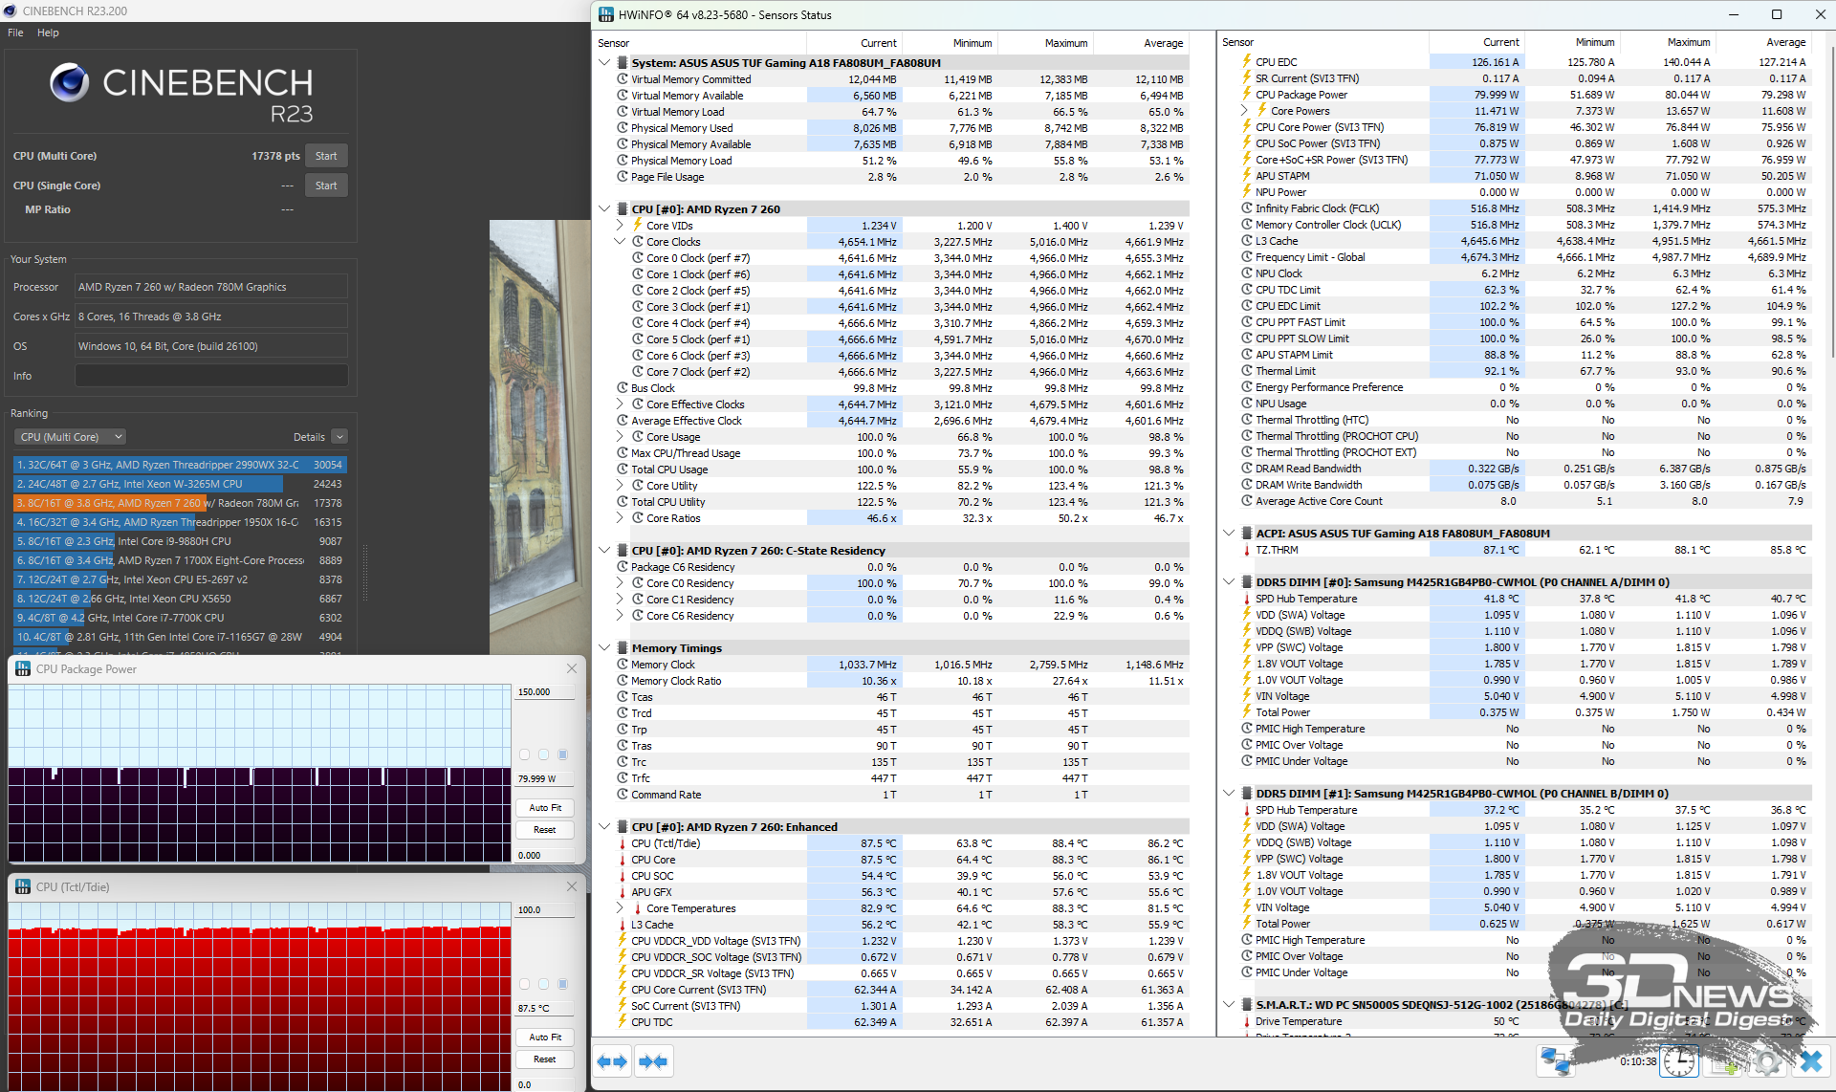Expand the Core Temperatures row
This screenshot has width=1836, height=1092.
[x=620, y=908]
